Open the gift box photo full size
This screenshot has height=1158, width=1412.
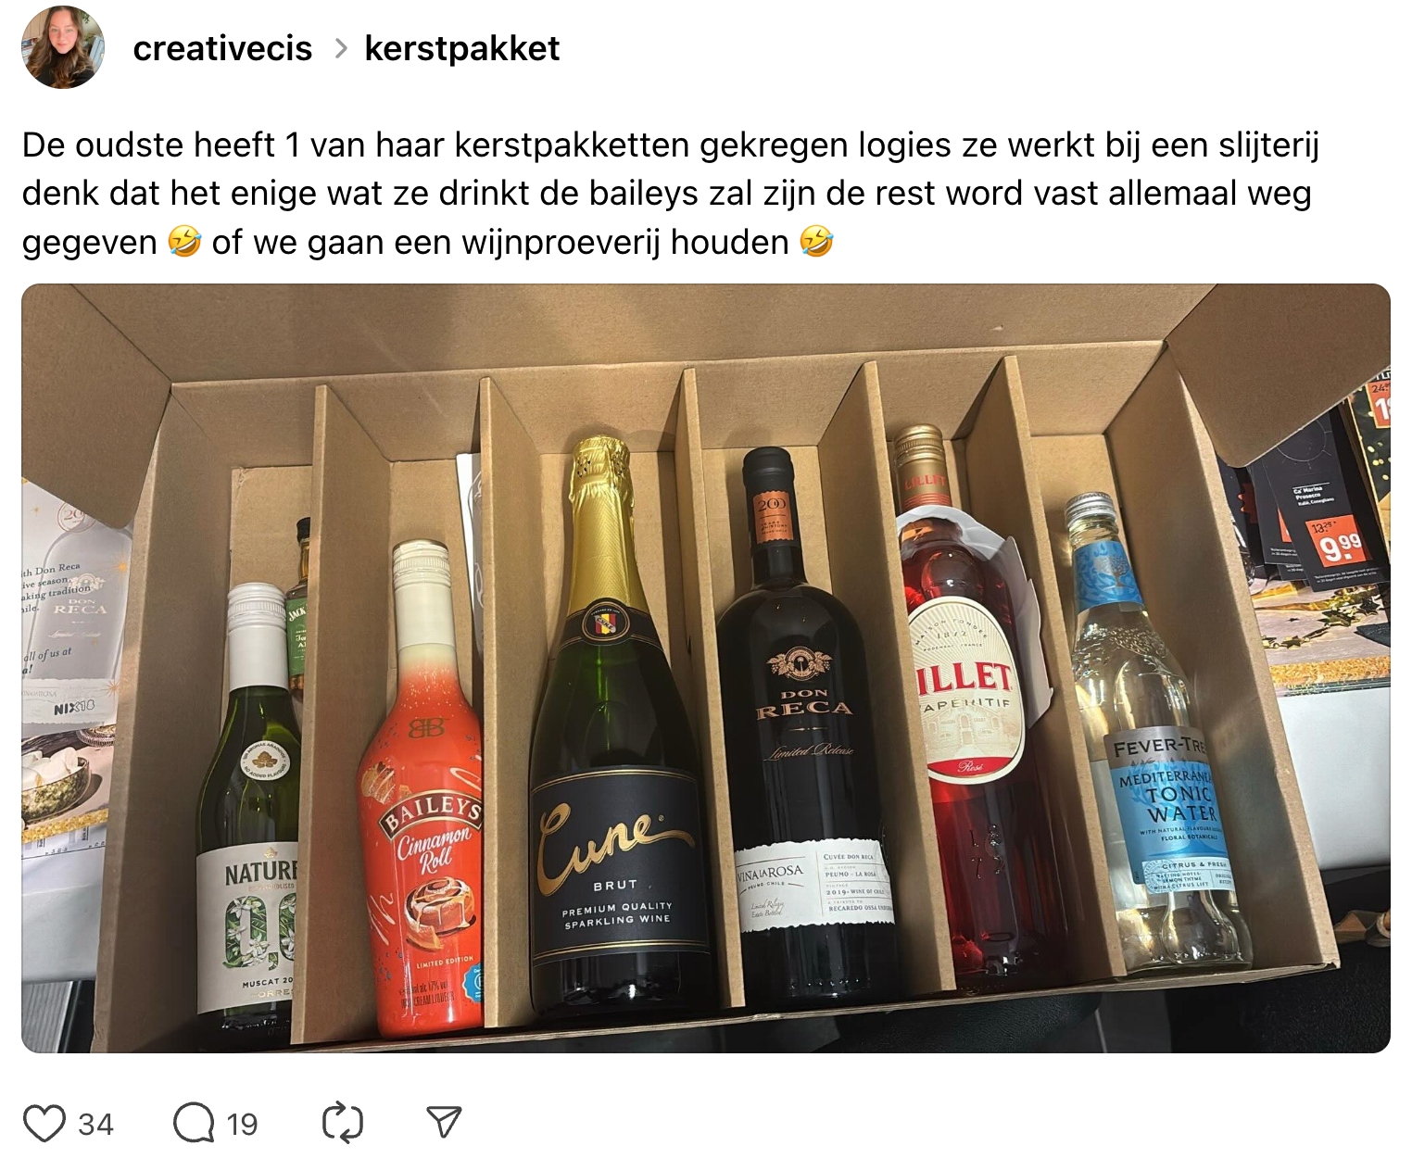point(706,668)
